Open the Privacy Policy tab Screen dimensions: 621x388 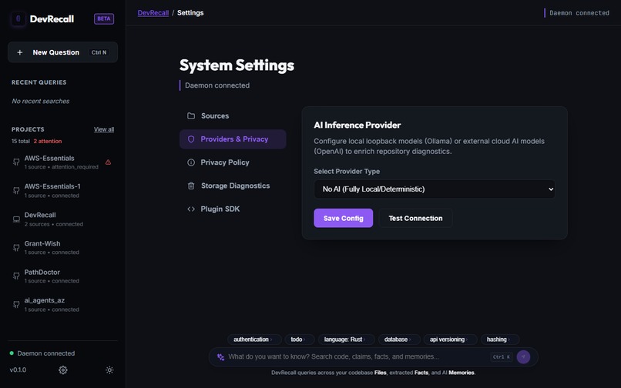pyautogui.click(x=233, y=162)
